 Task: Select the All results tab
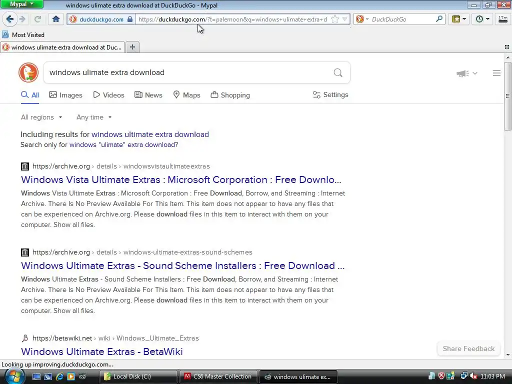[x=30, y=95]
